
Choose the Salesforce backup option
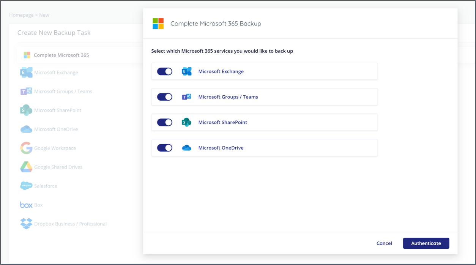point(46,186)
